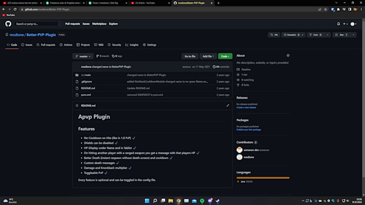Click the Java language bar
This screenshot has width=365, height=205.
click(x=263, y=178)
